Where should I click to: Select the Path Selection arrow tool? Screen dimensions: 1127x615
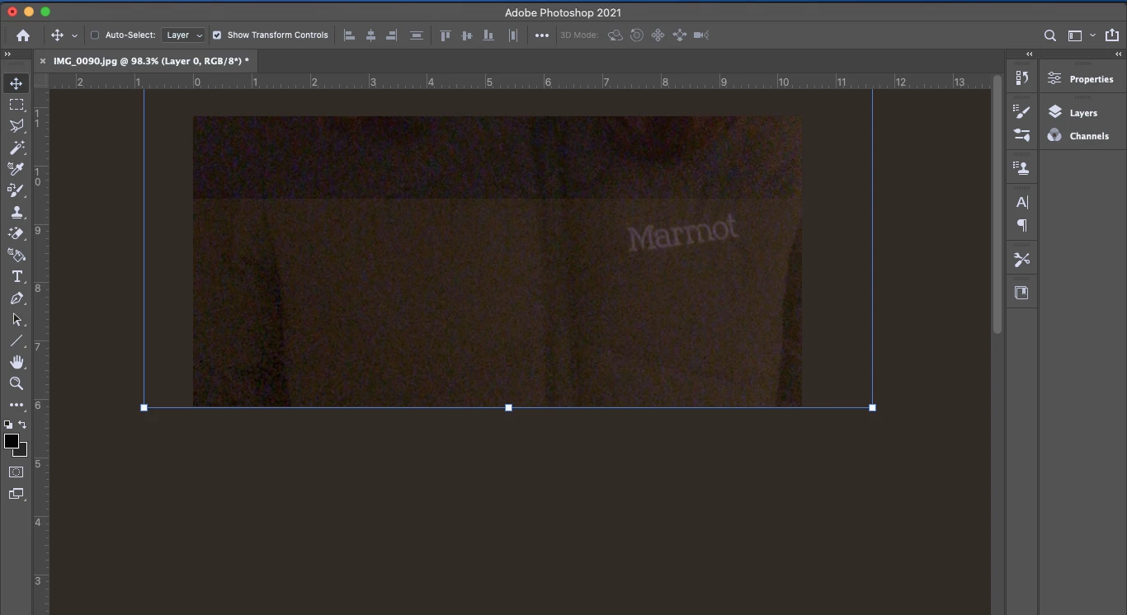(17, 319)
